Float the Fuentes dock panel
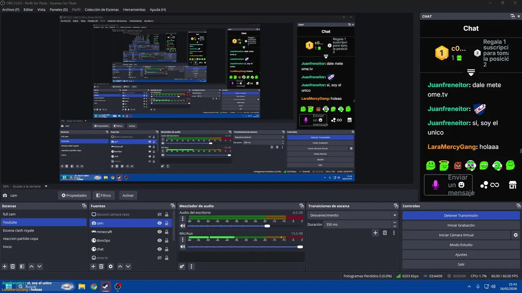This screenshot has width=522, height=293. [x=173, y=206]
